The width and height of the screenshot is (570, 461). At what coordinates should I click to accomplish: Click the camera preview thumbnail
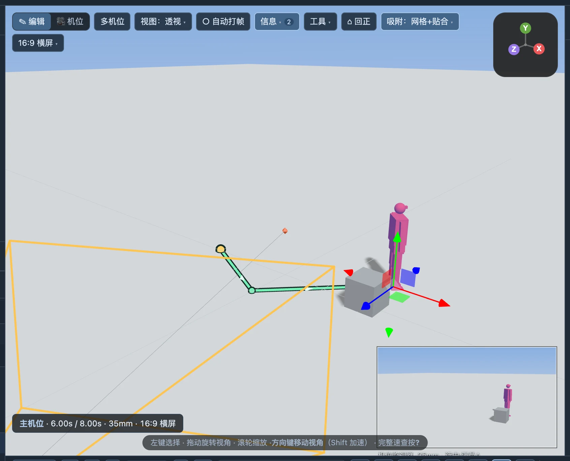pyautogui.click(x=467, y=397)
